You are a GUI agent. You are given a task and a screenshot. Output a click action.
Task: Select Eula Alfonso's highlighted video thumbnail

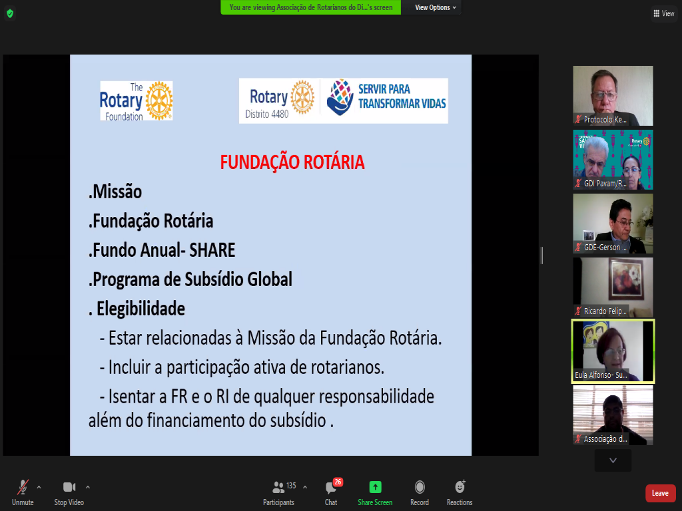click(x=613, y=351)
